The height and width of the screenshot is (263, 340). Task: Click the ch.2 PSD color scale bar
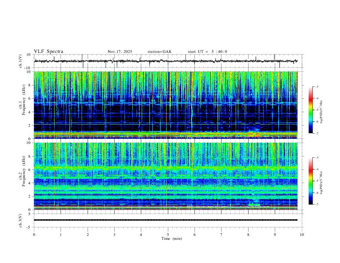pyautogui.click(x=311, y=181)
